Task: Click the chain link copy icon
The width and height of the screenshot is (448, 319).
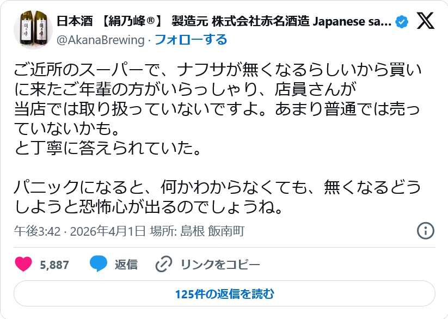Action: pyautogui.click(x=163, y=265)
